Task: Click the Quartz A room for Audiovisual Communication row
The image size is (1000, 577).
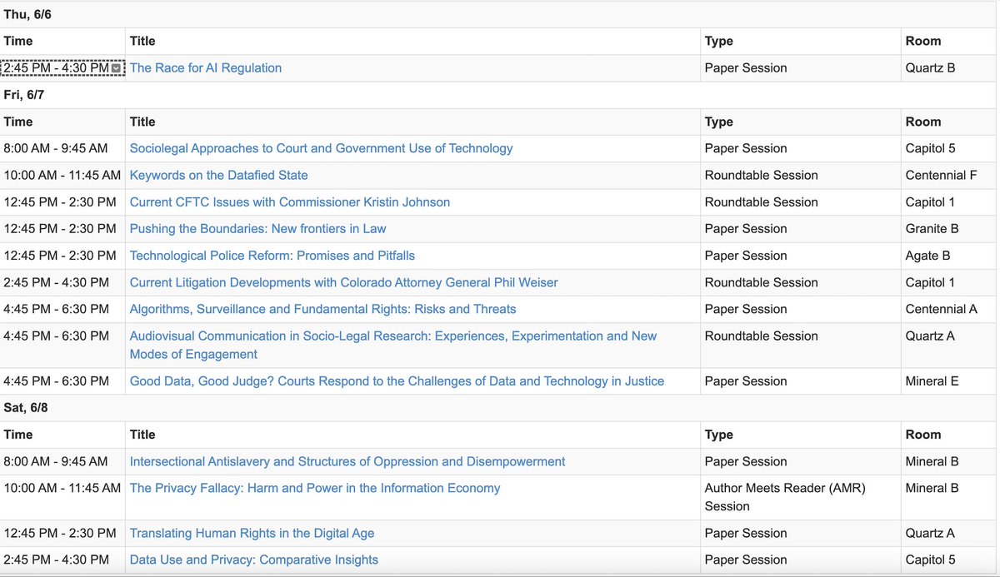Action: [x=931, y=336]
